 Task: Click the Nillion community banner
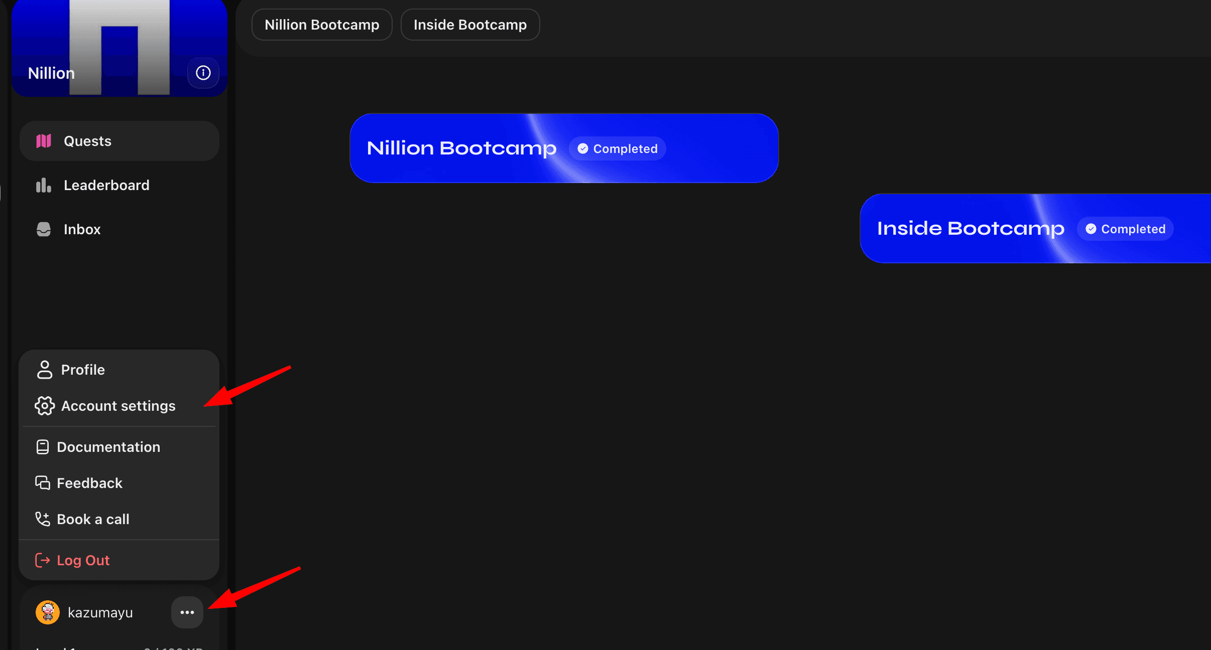[x=119, y=48]
